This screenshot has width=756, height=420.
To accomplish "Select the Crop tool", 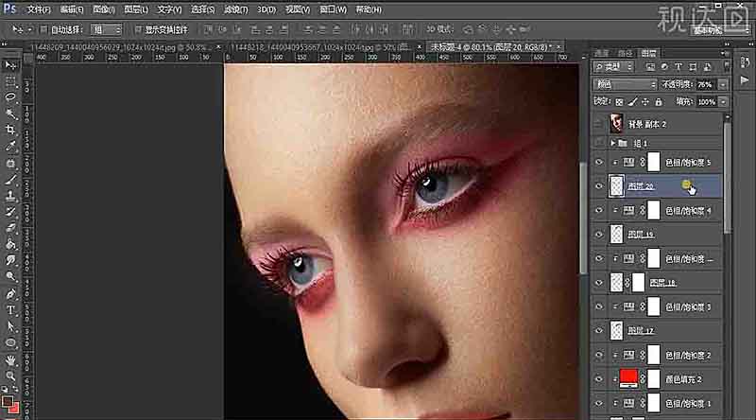I will pyautogui.click(x=10, y=130).
